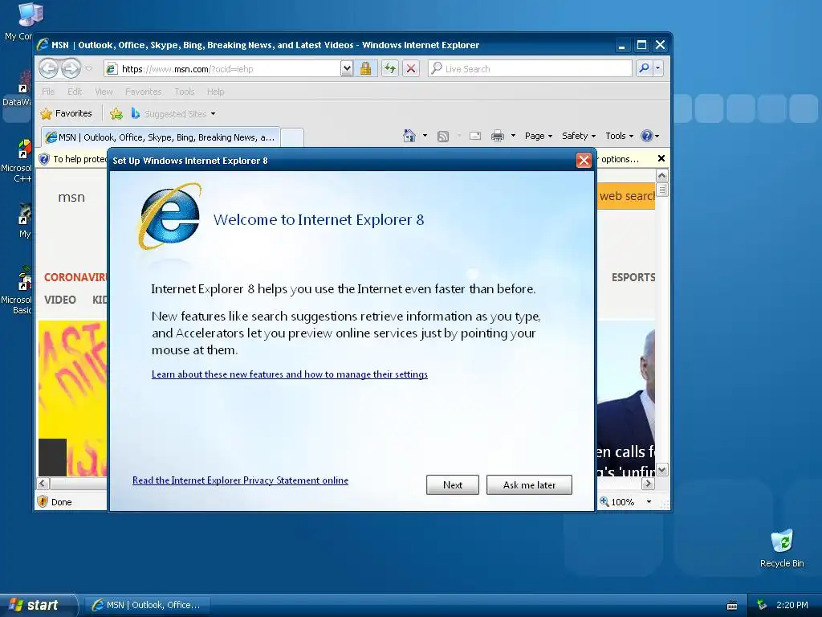Select the MSN browser tab
Screen dimensions: 822x617
click(x=161, y=137)
